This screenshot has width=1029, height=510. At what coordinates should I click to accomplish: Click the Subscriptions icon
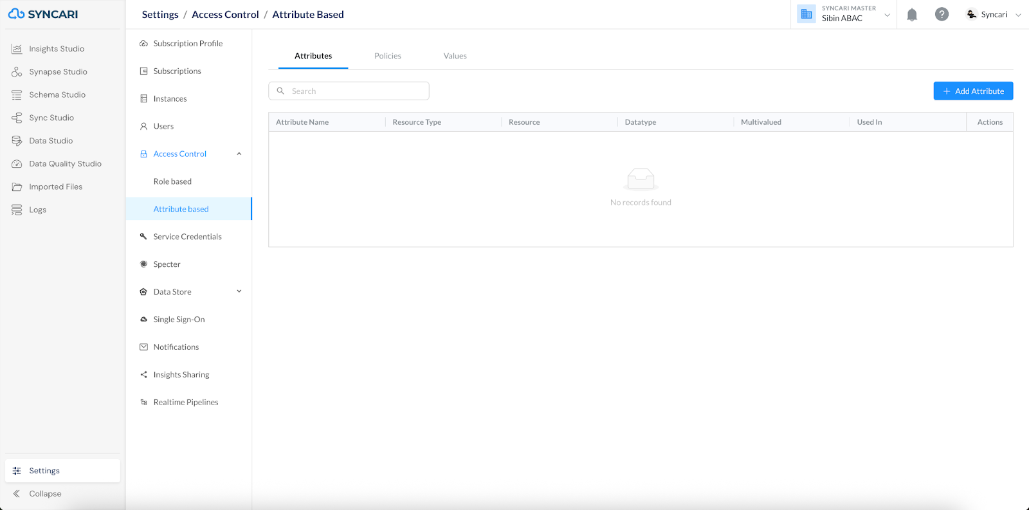pos(143,71)
